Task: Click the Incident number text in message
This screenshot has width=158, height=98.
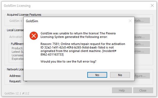Action: tap(78, 53)
